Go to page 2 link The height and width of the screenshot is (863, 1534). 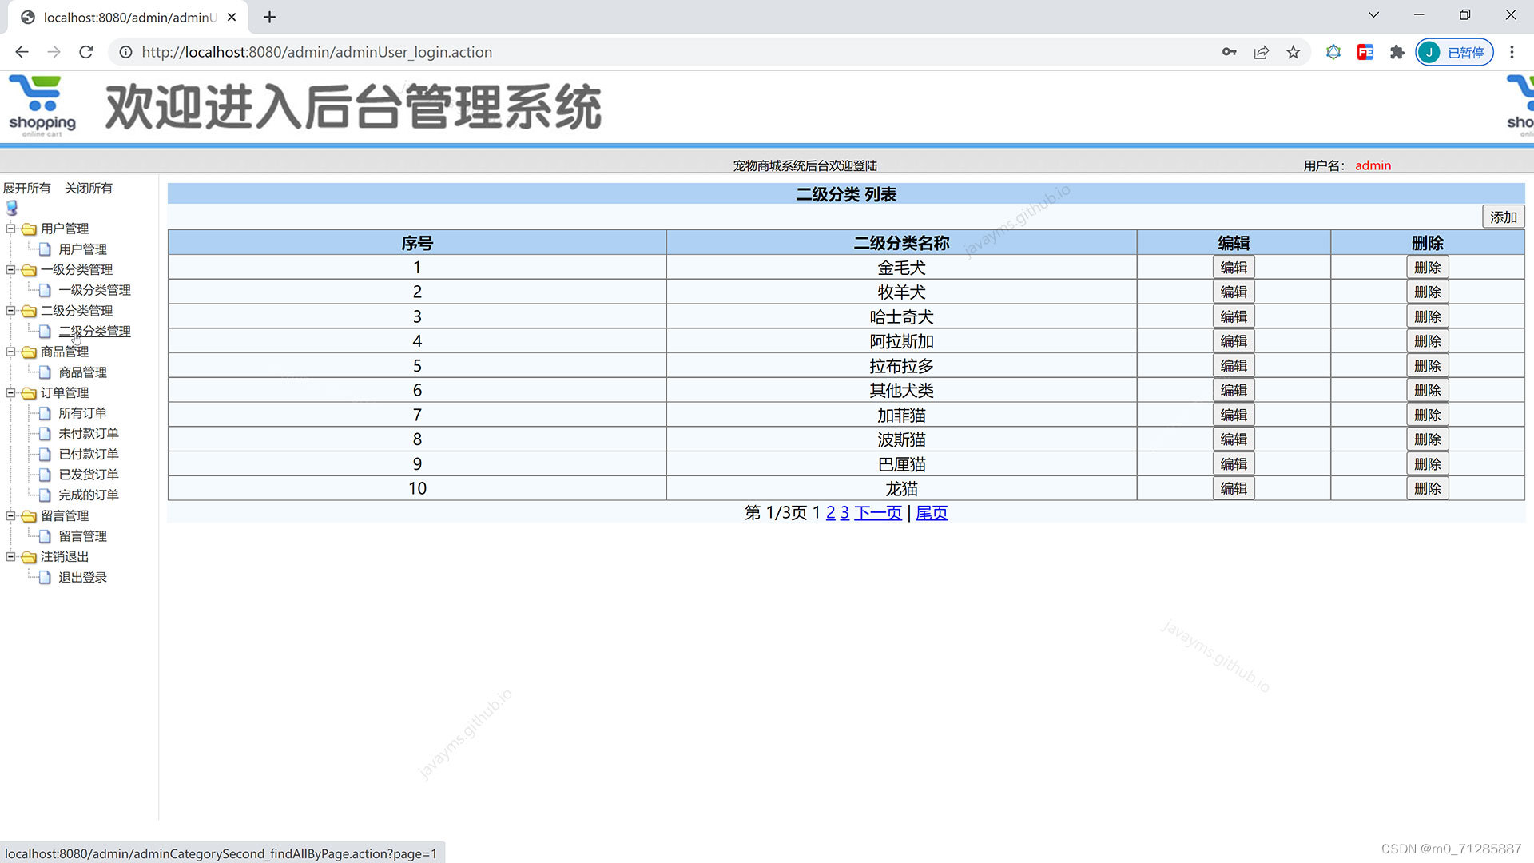[831, 513]
